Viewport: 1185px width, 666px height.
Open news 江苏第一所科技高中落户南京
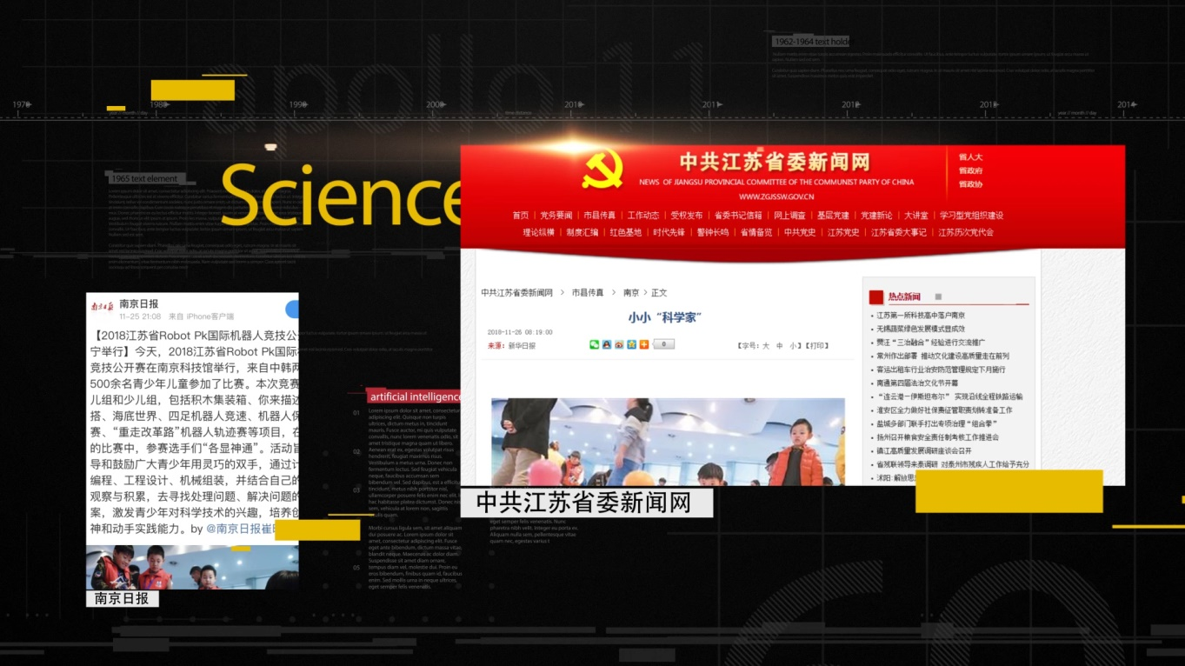pos(921,316)
